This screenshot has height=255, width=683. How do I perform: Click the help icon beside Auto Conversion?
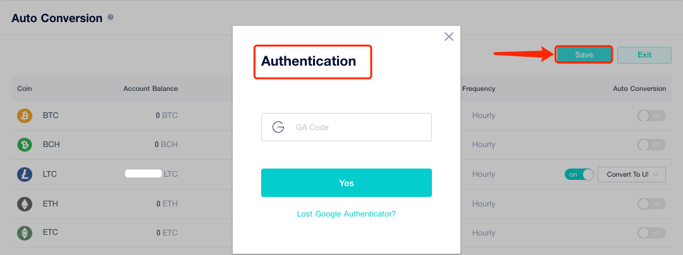111,18
